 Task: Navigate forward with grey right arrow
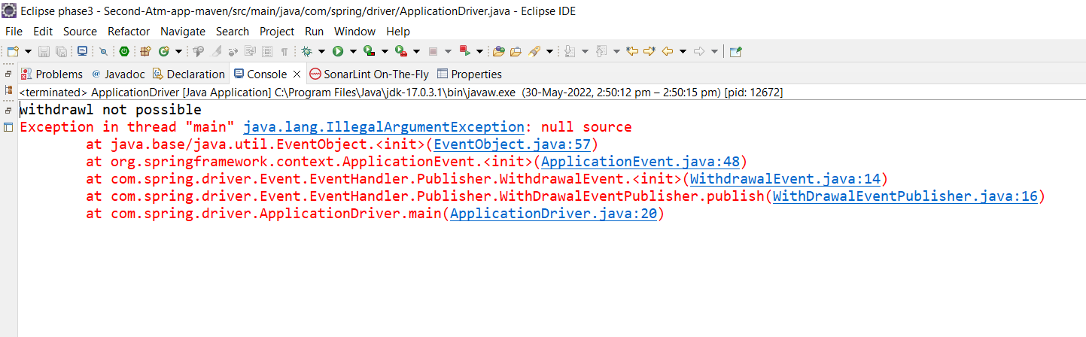(699, 51)
